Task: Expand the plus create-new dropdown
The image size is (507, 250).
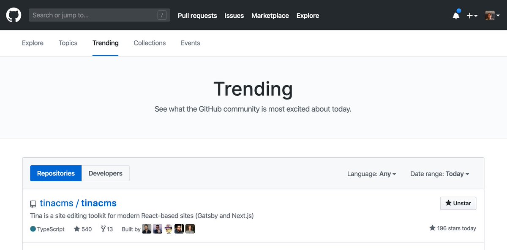Action: click(x=472, y=16)
